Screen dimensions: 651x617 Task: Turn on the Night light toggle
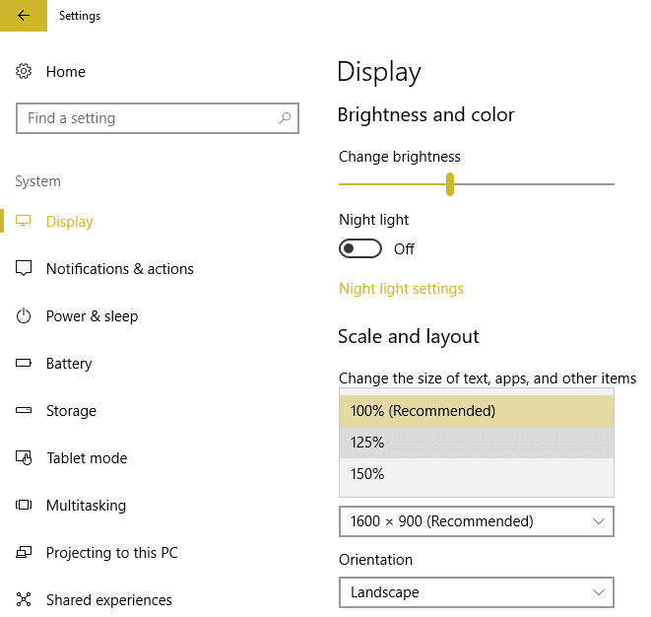359,249
